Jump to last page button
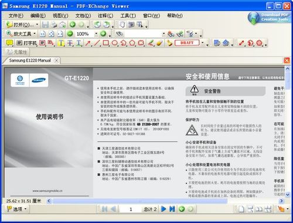 [172, 209]
